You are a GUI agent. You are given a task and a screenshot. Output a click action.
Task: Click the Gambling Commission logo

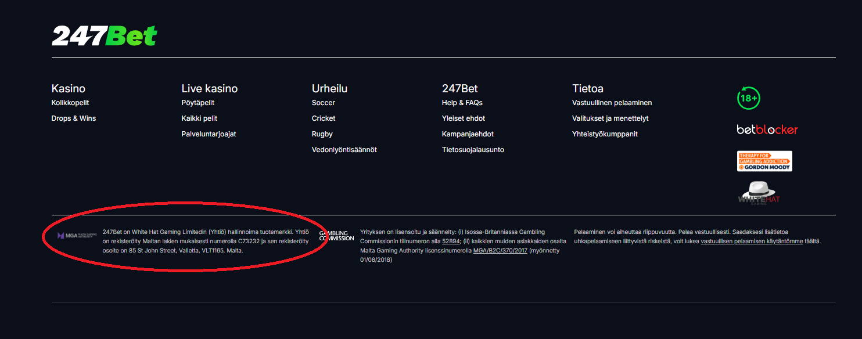(336, 236)
